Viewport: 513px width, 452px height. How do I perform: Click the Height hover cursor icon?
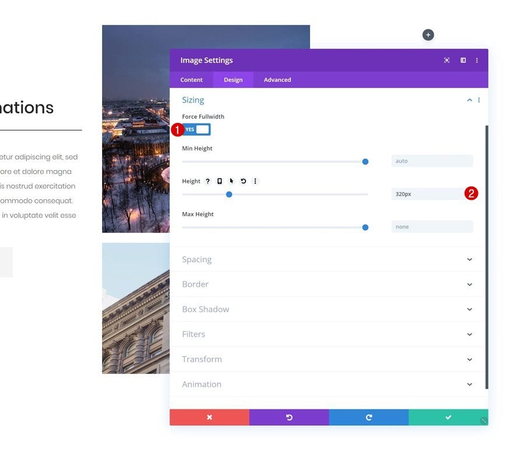tap(231, 181)
